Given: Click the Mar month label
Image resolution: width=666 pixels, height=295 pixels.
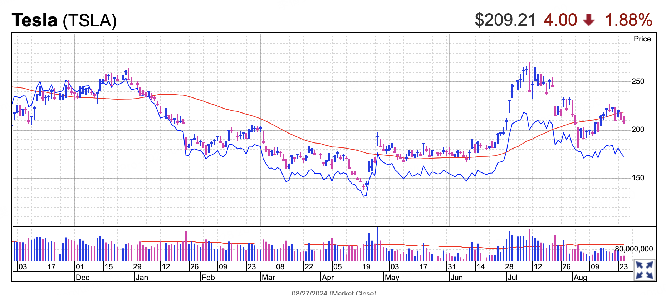Looking at the screenshot, I should (x=268, y=277).
